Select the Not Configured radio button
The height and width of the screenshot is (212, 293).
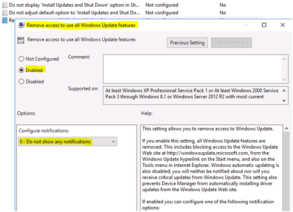click(x=21, y=59)
